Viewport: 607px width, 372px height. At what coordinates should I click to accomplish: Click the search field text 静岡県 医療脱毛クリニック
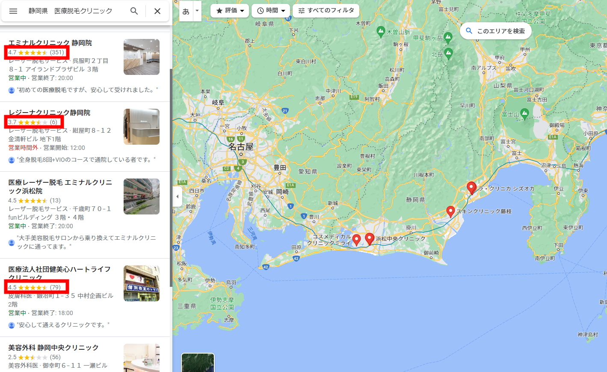coord(71,11)
